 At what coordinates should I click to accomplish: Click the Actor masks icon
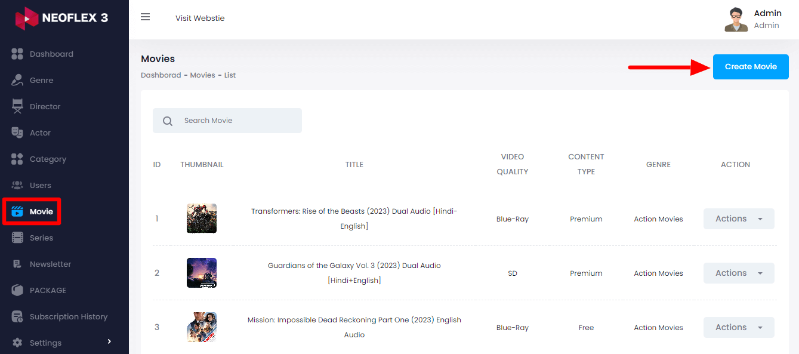(x=17, y=133)
